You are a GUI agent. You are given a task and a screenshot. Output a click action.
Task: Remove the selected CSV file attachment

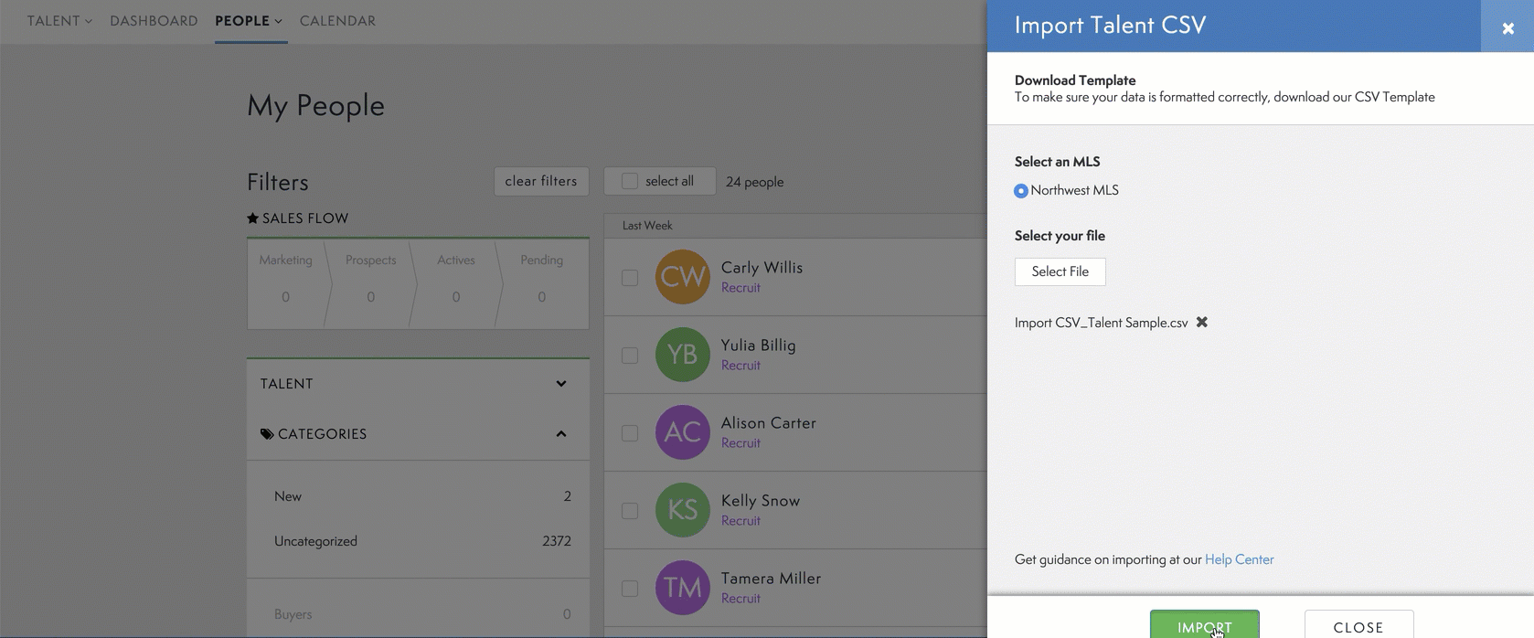[x=1202, y=322]
